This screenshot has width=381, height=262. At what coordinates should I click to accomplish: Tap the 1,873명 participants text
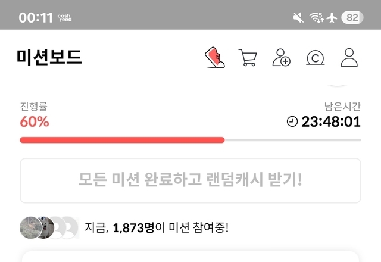pyautogui.click(x=133, y=228)
